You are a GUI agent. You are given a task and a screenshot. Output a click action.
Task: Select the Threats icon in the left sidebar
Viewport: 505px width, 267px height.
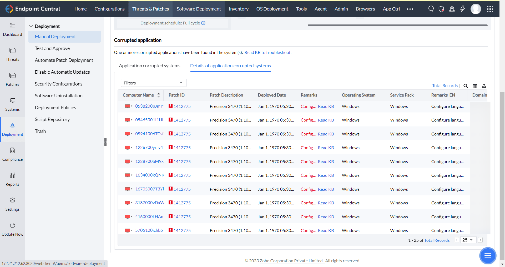tap(12, 54)
